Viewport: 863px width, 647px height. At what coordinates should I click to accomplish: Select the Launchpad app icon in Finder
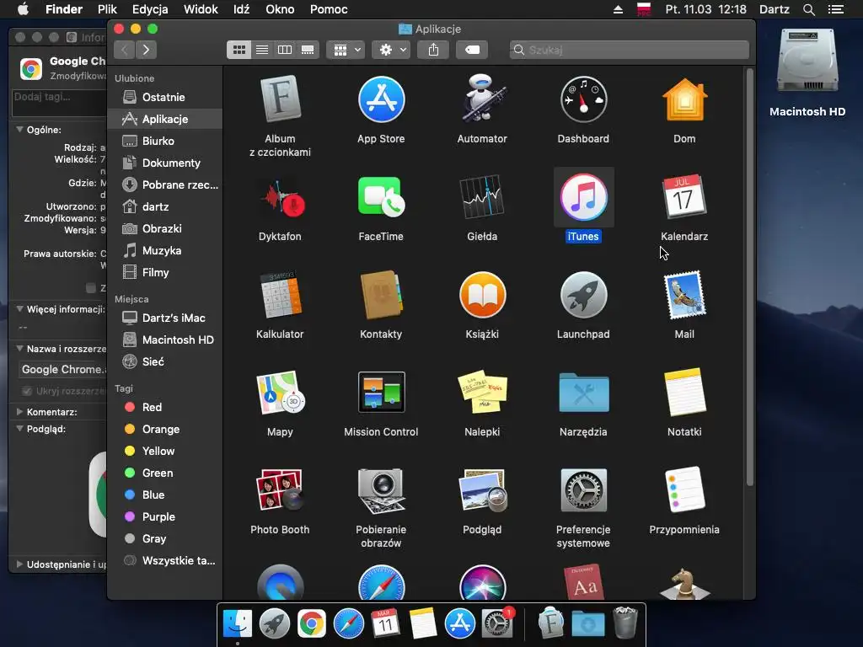point(583,295)
